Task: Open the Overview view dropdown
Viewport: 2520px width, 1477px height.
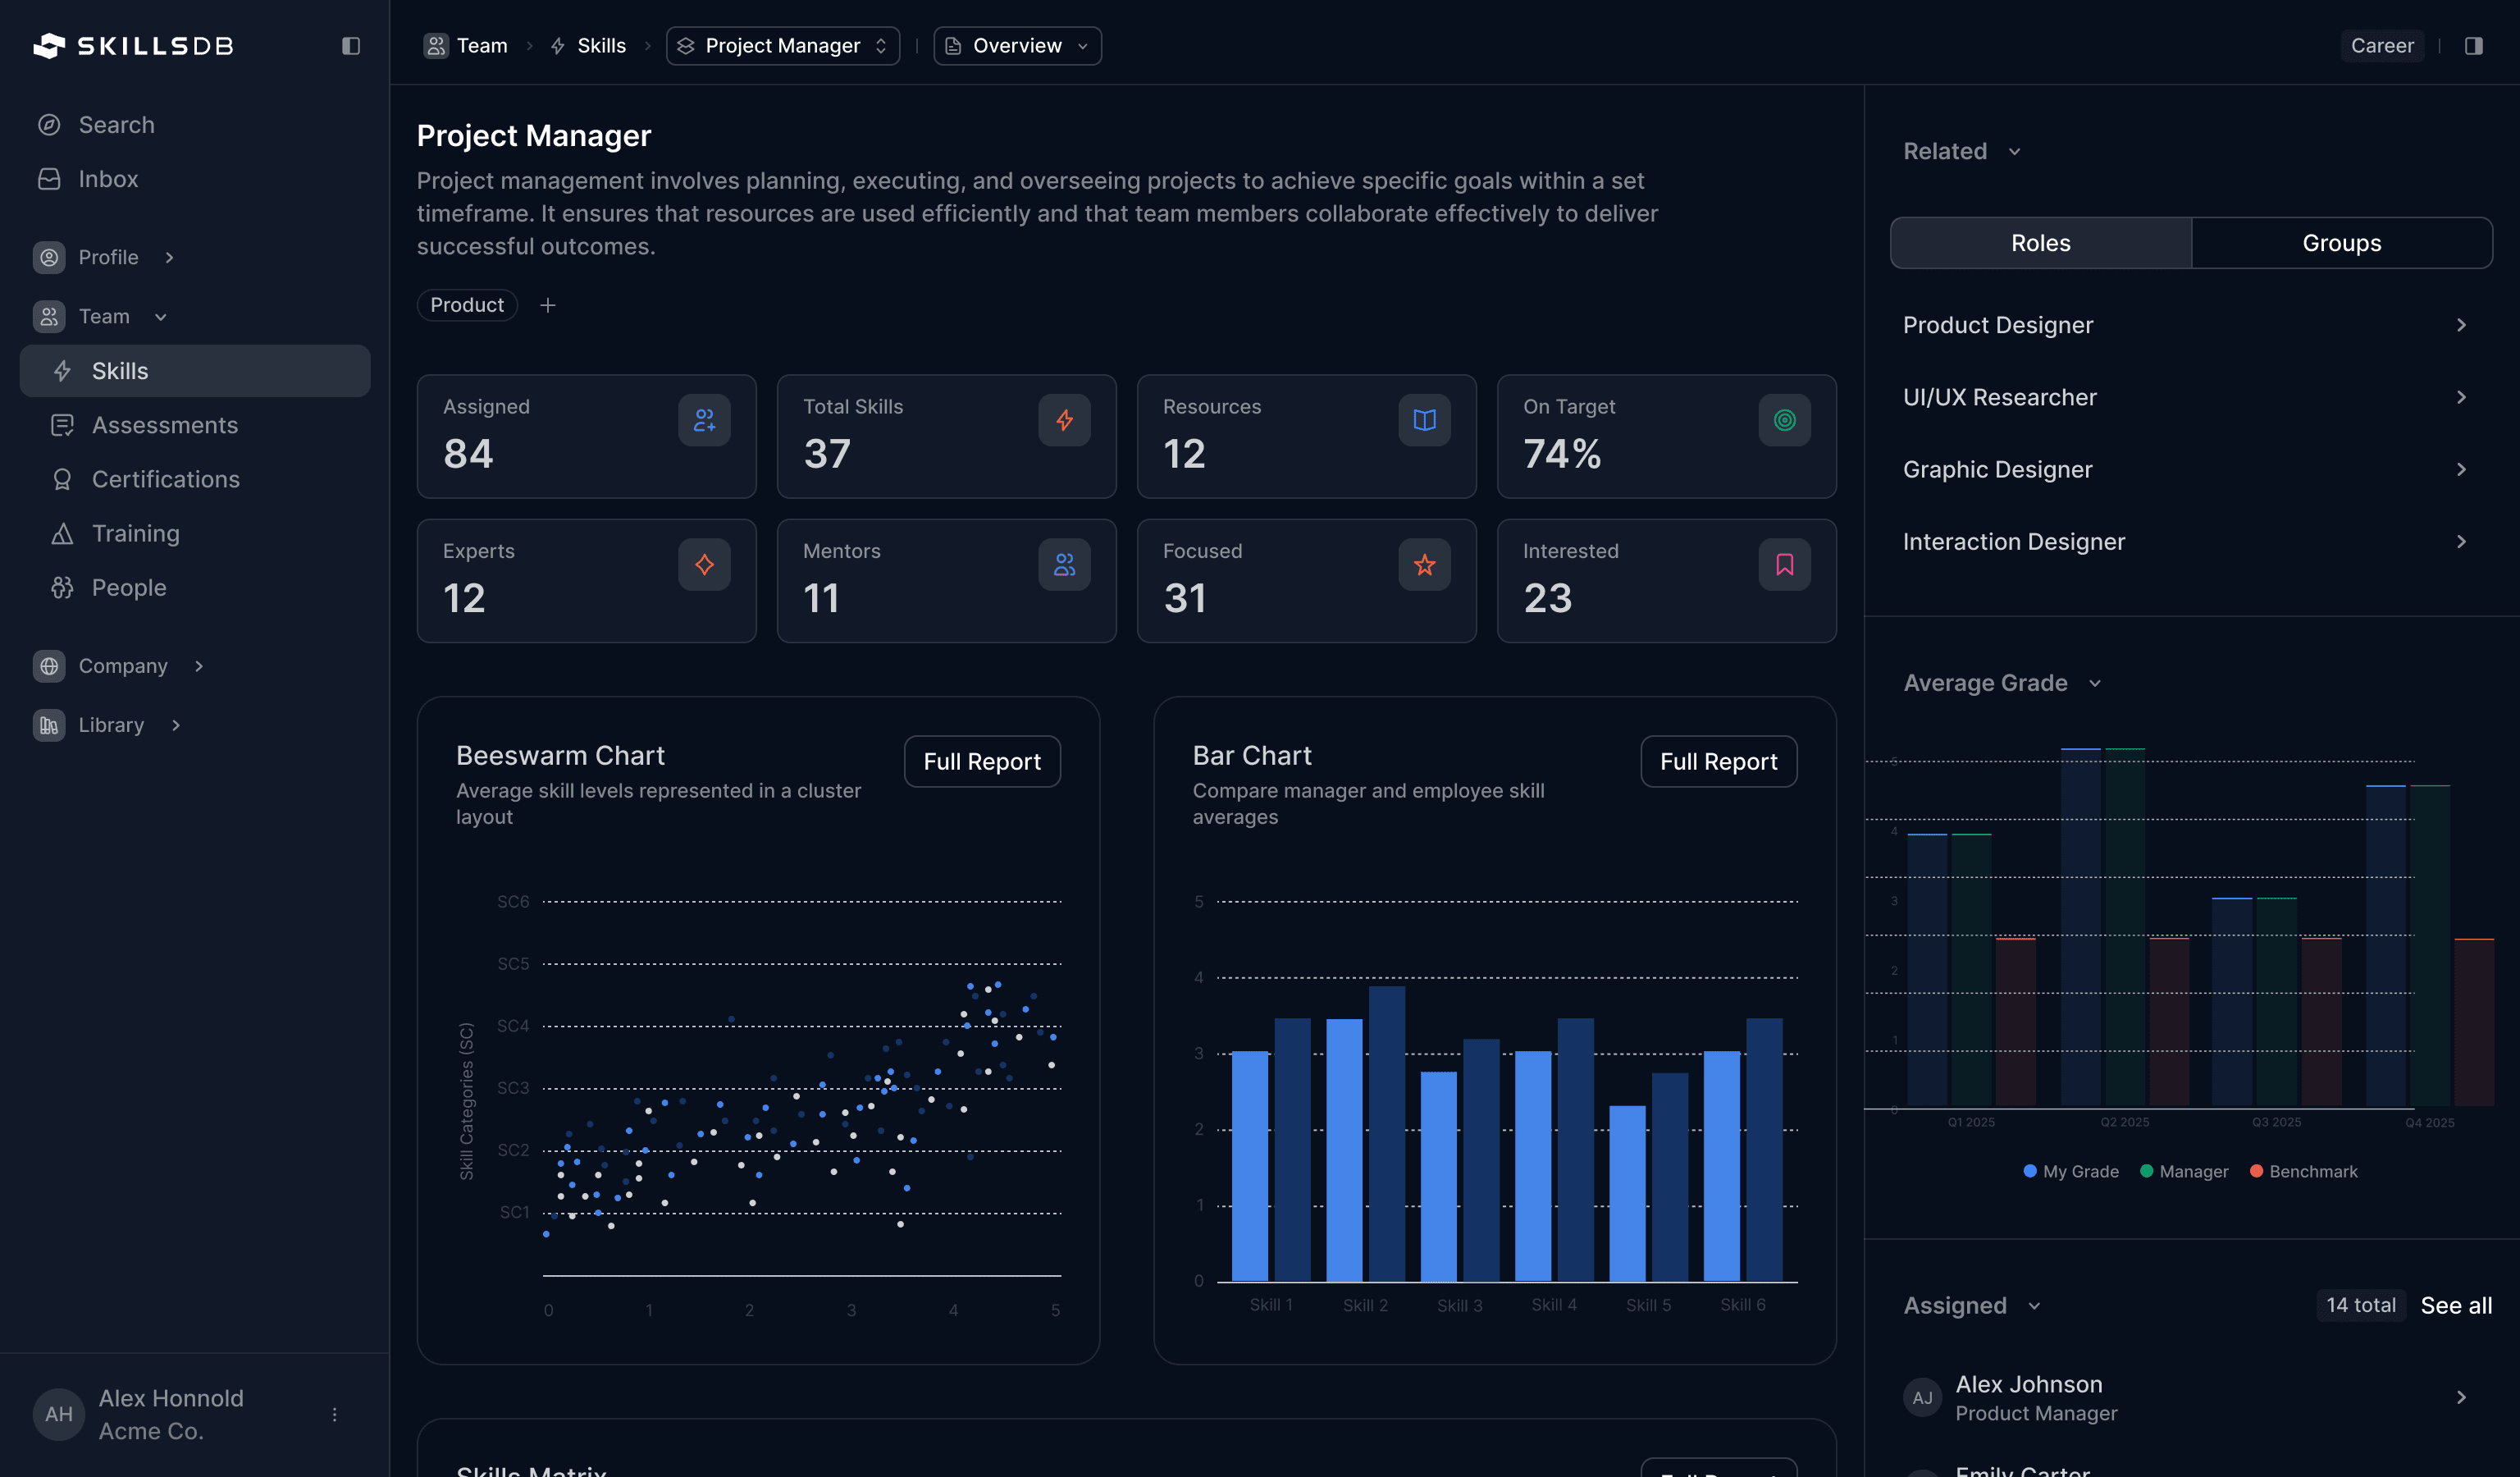Action: pos(1016,45)
